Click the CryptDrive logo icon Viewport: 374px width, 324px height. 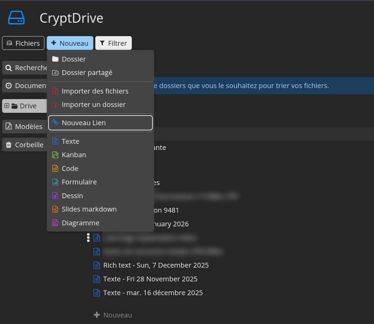[16, 18]
